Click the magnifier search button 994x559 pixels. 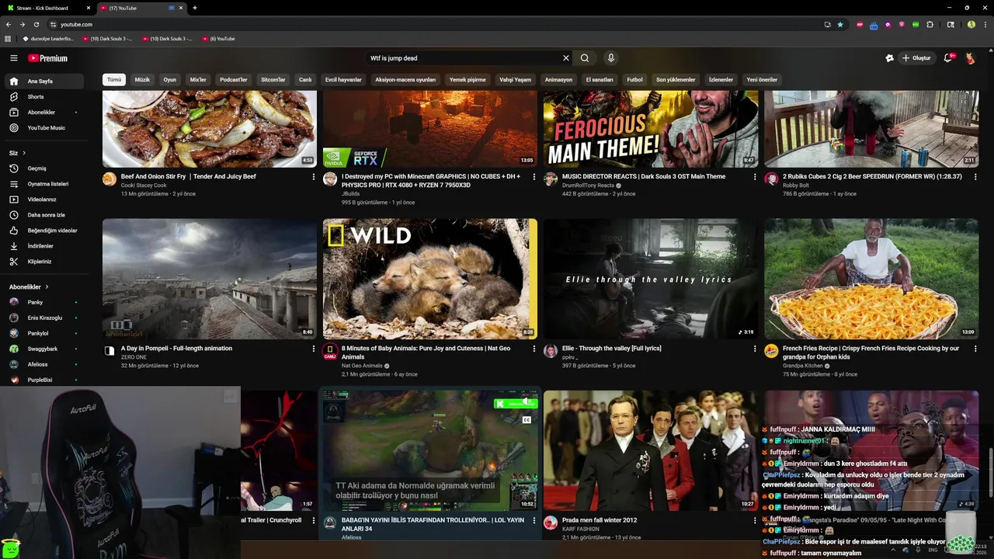(x=585, y=58)
